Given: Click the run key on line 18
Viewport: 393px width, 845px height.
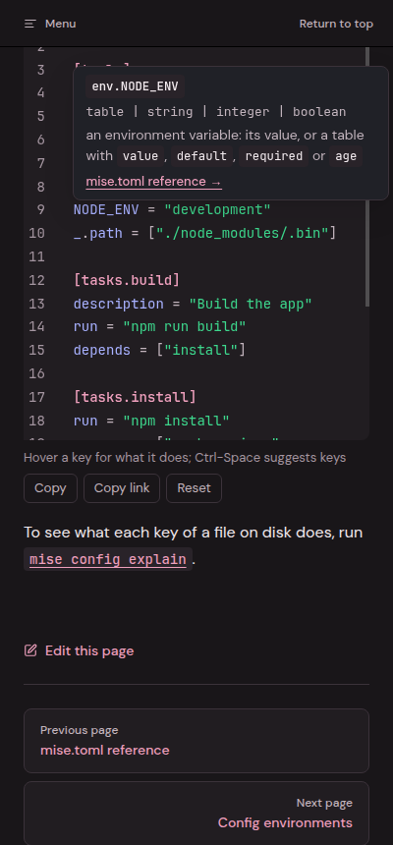Looking at the screenshot, I should point(85,421).
